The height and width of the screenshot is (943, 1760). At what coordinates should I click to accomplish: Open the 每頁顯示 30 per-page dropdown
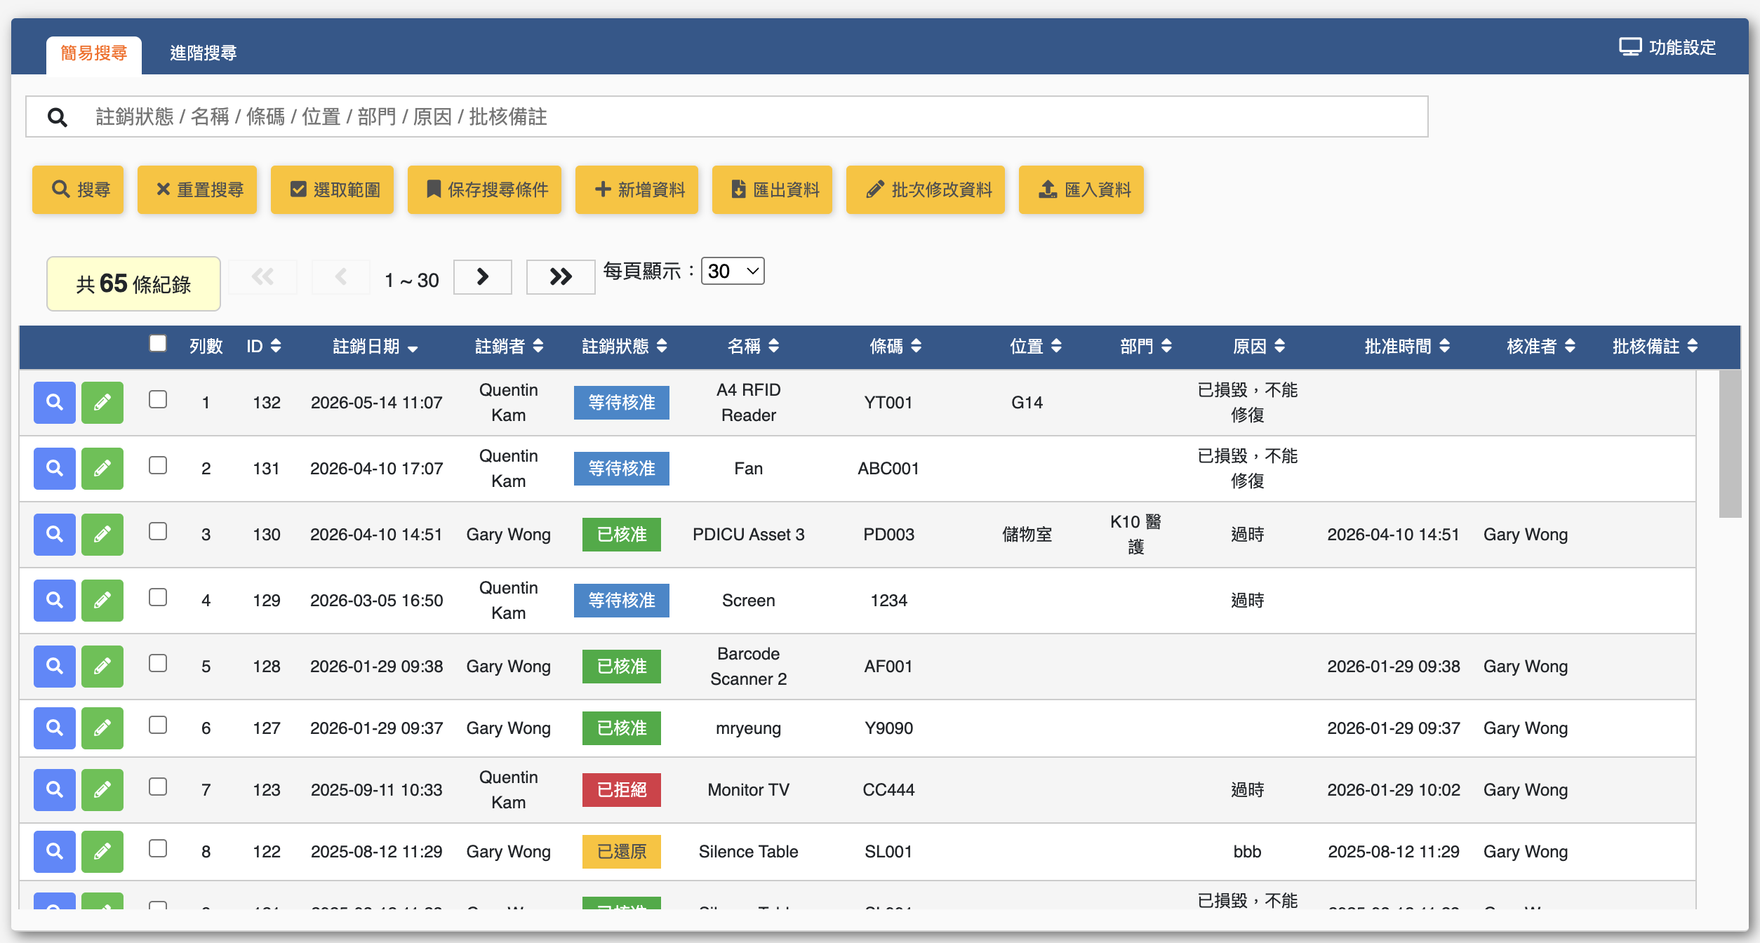click(733, 272)
